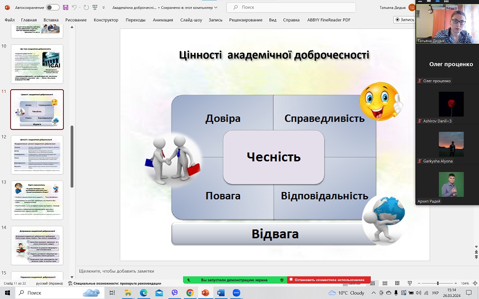The width and height of the screenshot is (479, 299).
Task: Select slide 12 thumbnail with the table
Action: [x=37, y=155]
